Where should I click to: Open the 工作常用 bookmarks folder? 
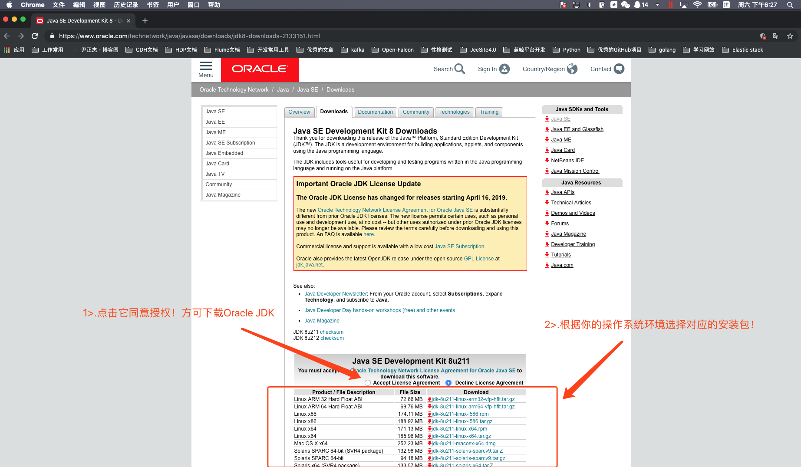pyautogui.click(x=47, y=50)
